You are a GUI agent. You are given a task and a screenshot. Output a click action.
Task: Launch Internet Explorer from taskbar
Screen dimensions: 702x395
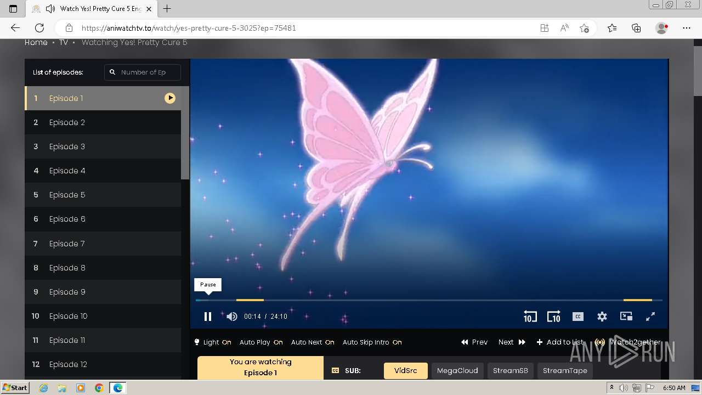pos(43,388)
